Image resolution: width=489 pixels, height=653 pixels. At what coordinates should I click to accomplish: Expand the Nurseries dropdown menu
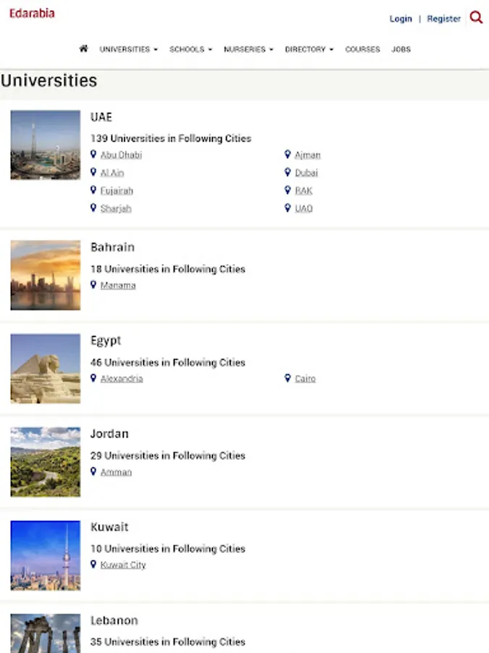pos(248,49)
